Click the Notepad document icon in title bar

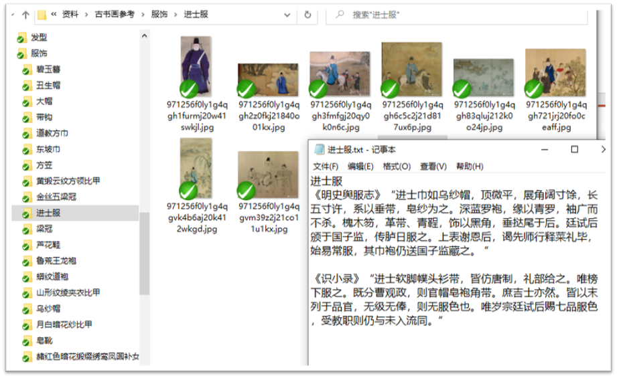pos(319,150)
